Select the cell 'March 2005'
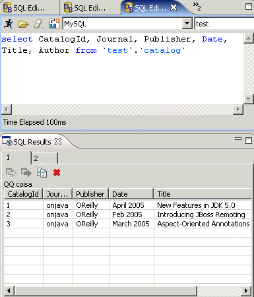Image resolution: width=254 pixels, height=297 pixels. pyautogui.click(x=131, y=224)
